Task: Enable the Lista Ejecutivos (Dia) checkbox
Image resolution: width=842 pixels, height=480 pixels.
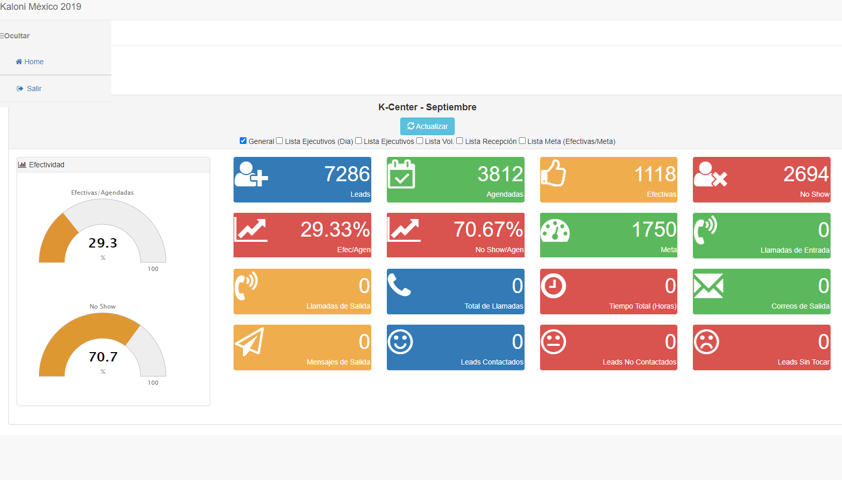Action: (x=280, y=141)
